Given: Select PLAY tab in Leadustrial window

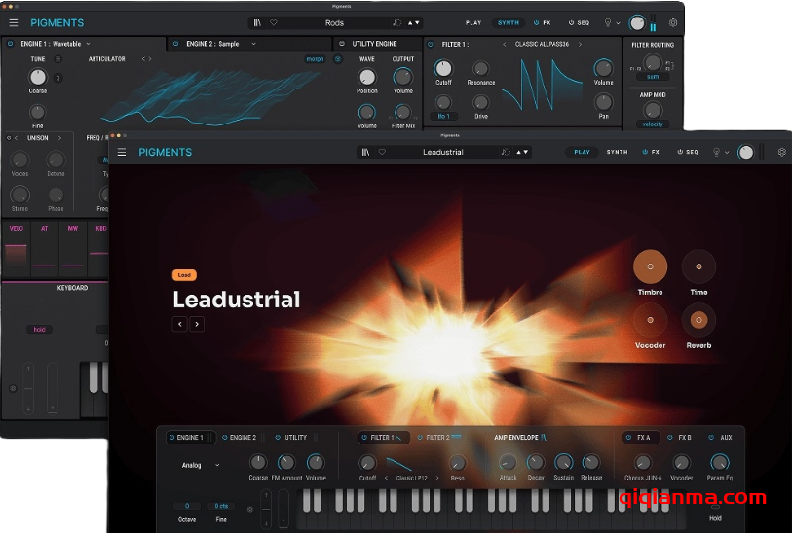Looking at the screenshot, I should click(x=582, y=152).
